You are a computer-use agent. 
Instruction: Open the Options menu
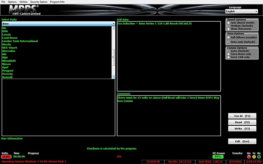[12, 2]
